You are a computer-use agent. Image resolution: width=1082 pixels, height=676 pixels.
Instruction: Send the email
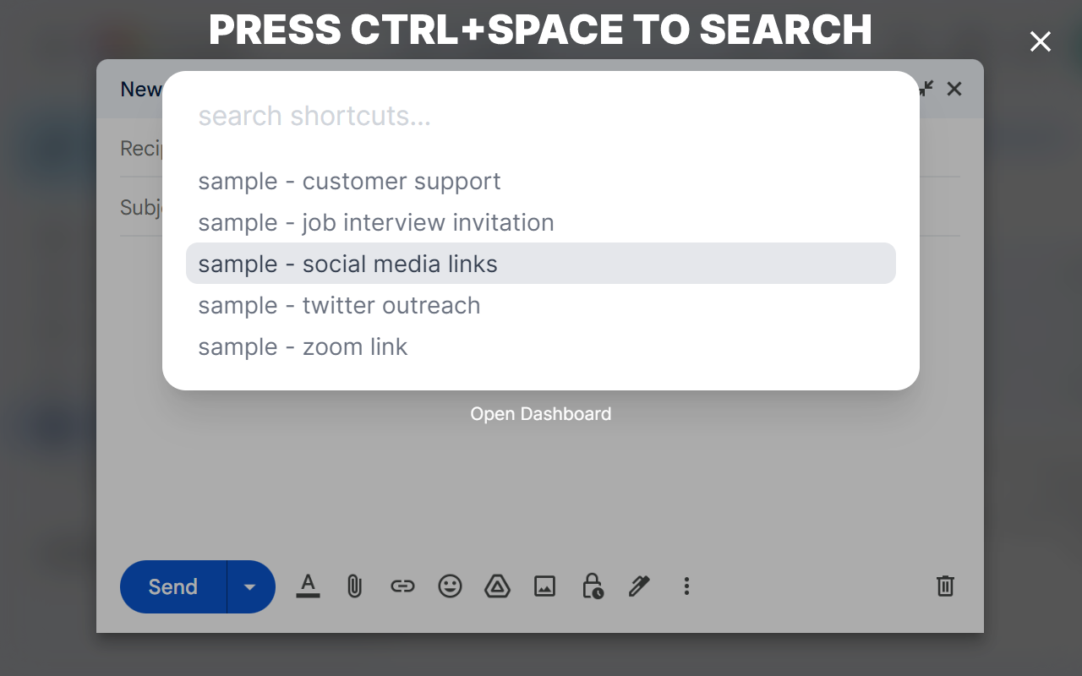[x=173, y=586]
